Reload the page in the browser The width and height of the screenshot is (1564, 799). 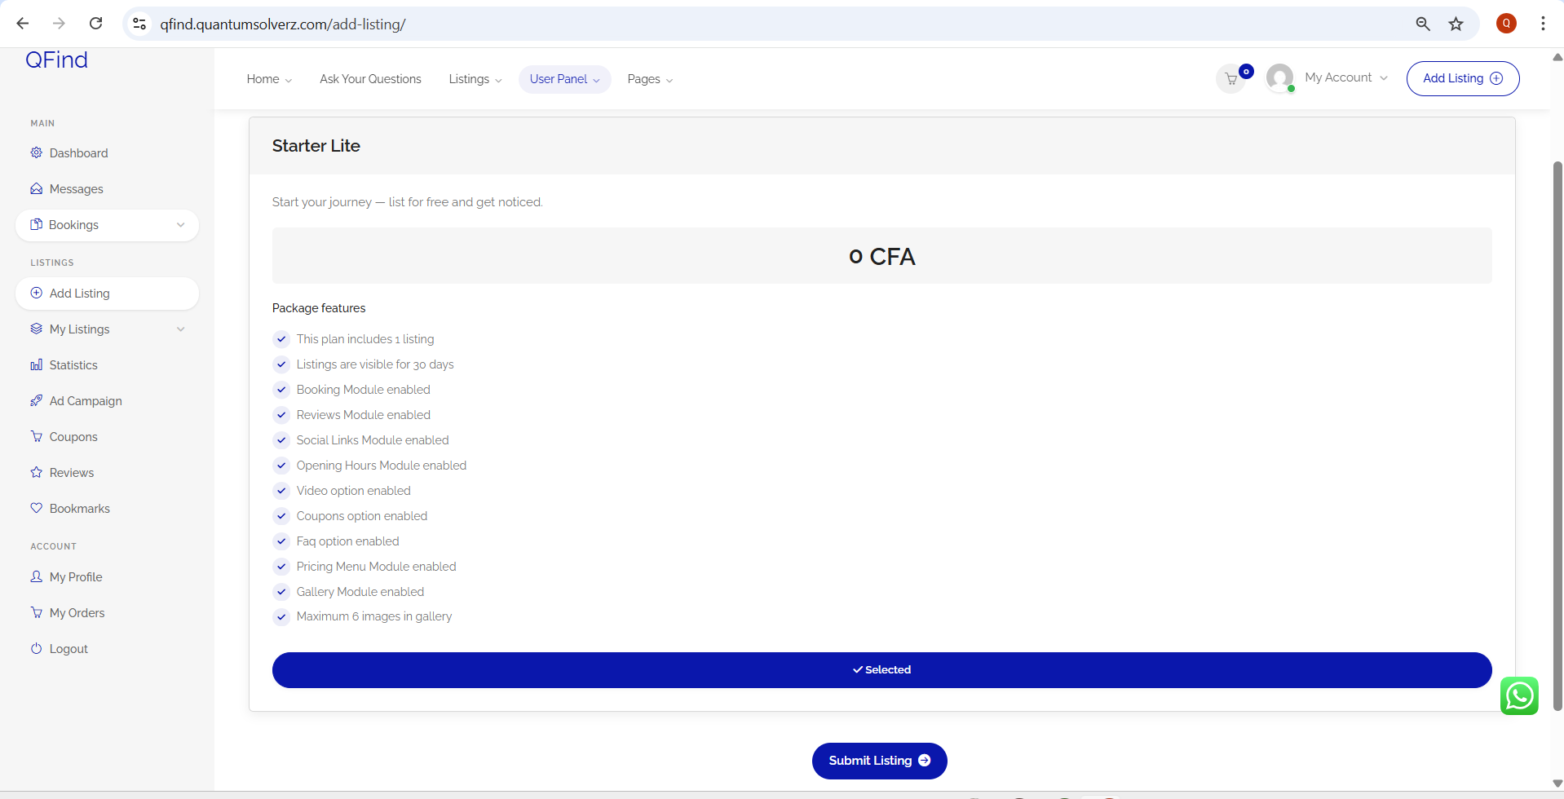(x=95, y=24)
